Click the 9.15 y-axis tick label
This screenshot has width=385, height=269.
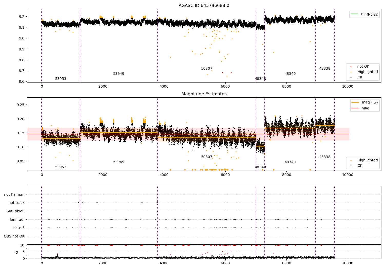pos(21,133)
